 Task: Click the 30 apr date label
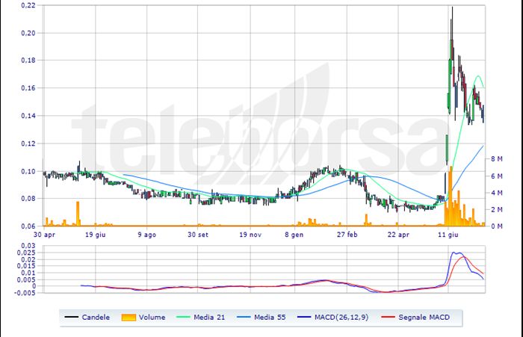coord(44,235)
